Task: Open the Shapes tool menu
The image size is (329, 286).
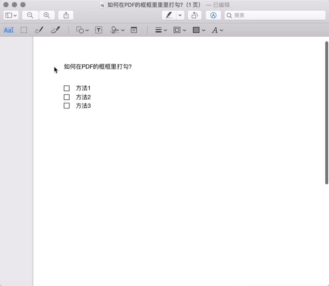Action: [82, 30]
